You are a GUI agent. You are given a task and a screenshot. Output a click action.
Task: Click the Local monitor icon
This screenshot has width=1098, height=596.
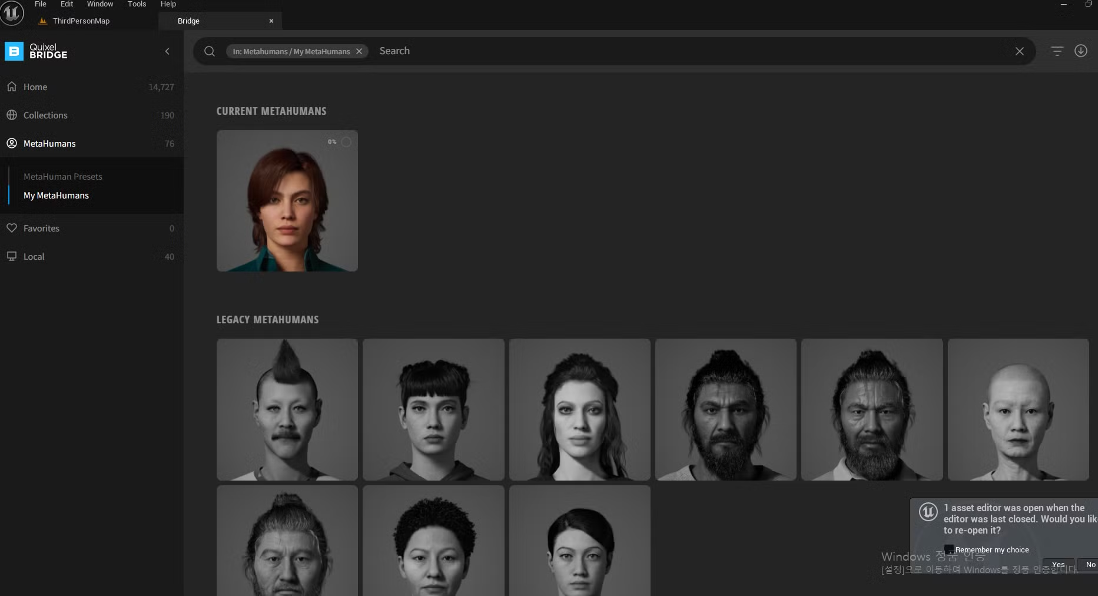(x=12, y=256)
